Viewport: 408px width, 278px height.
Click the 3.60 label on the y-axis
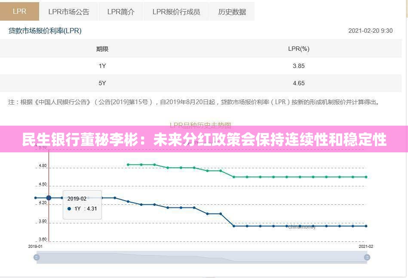[x=43, y=239]
